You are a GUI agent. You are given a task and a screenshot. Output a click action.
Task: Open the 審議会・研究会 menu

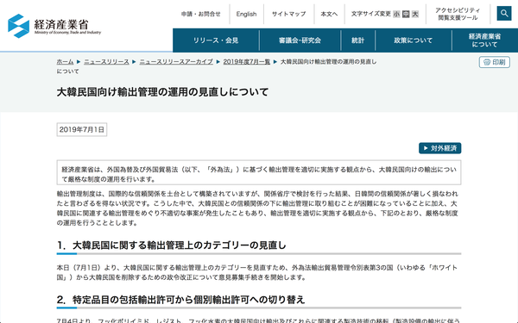point(300,40)
